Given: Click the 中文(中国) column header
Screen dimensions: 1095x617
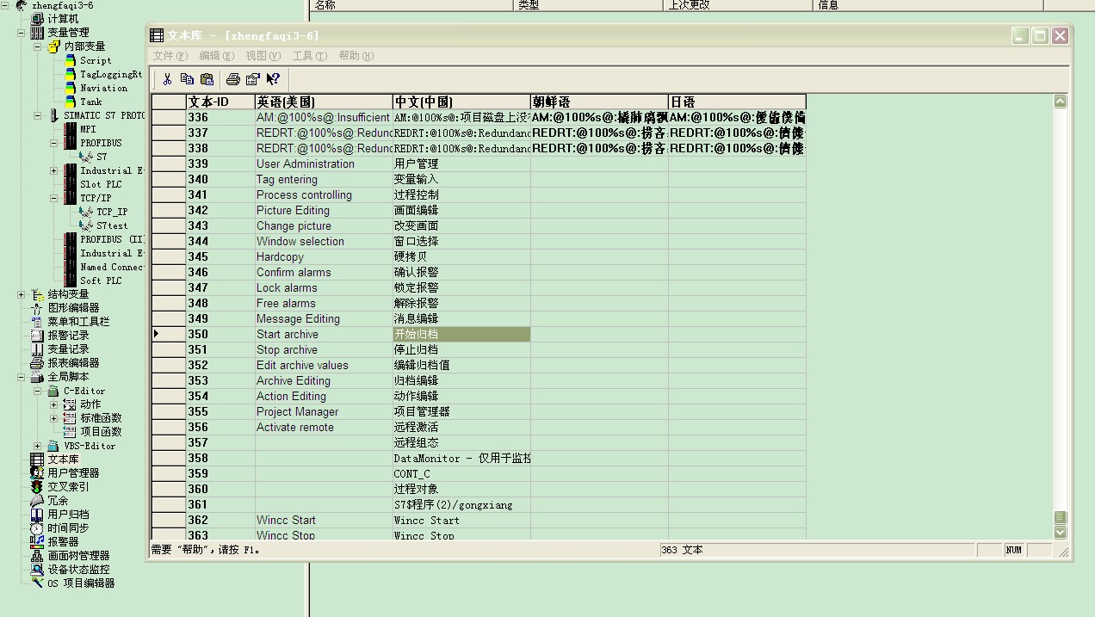Looking at the screenshot, I should (461, 102).
